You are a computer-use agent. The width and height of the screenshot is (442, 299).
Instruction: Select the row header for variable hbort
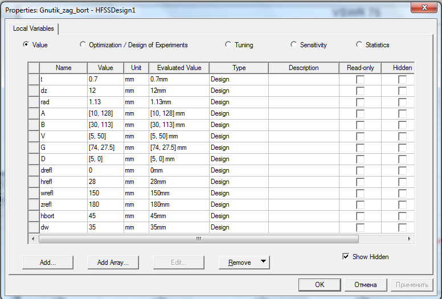click(x=34, y=216)
